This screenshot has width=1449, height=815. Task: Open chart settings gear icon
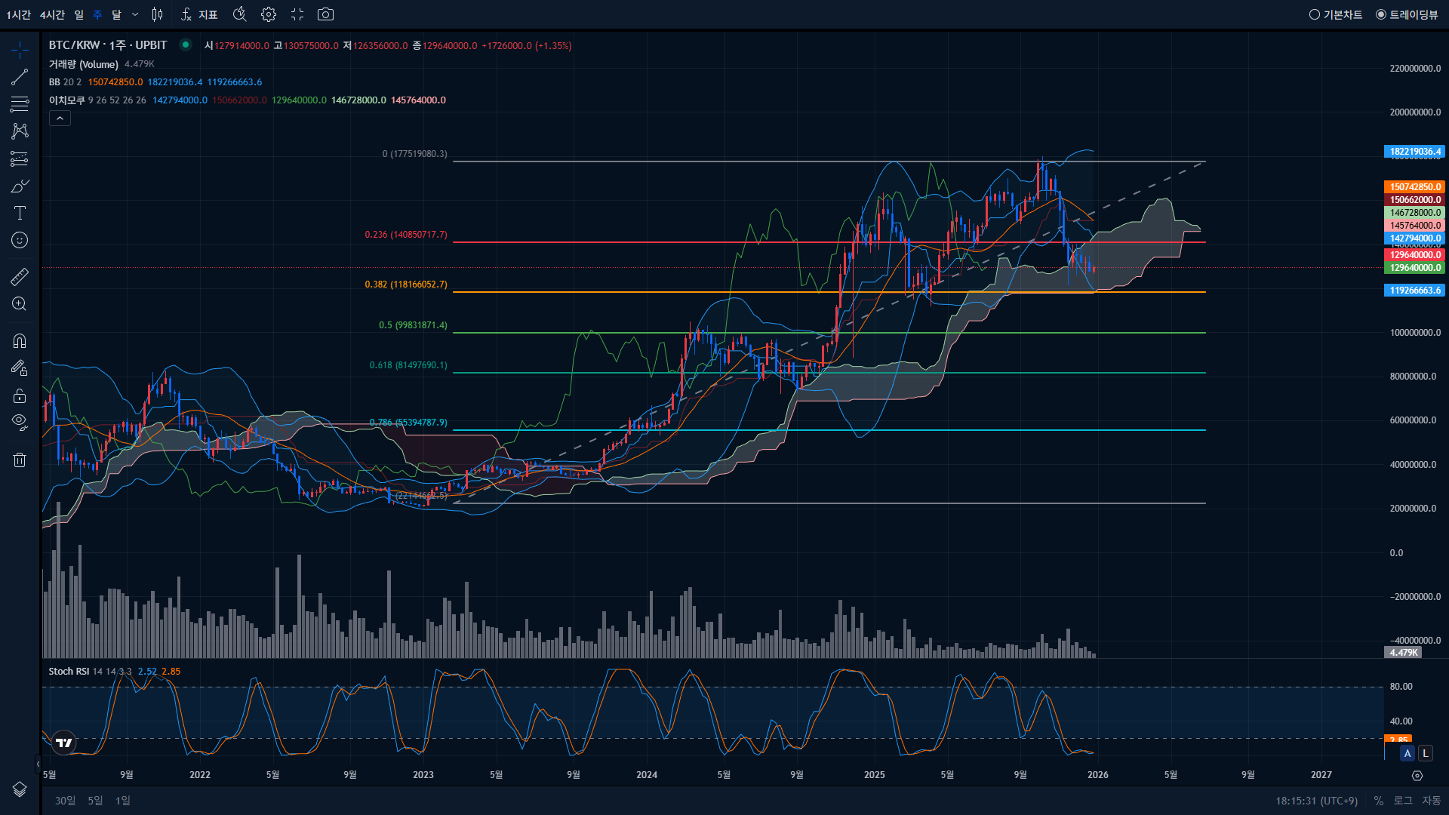pos(269,14)
